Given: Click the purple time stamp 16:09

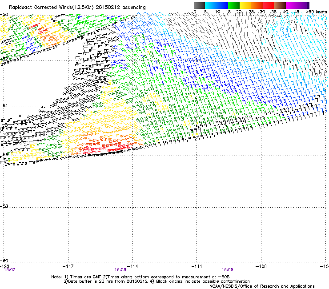Looking at the screenshot, I should coord(227,270).
